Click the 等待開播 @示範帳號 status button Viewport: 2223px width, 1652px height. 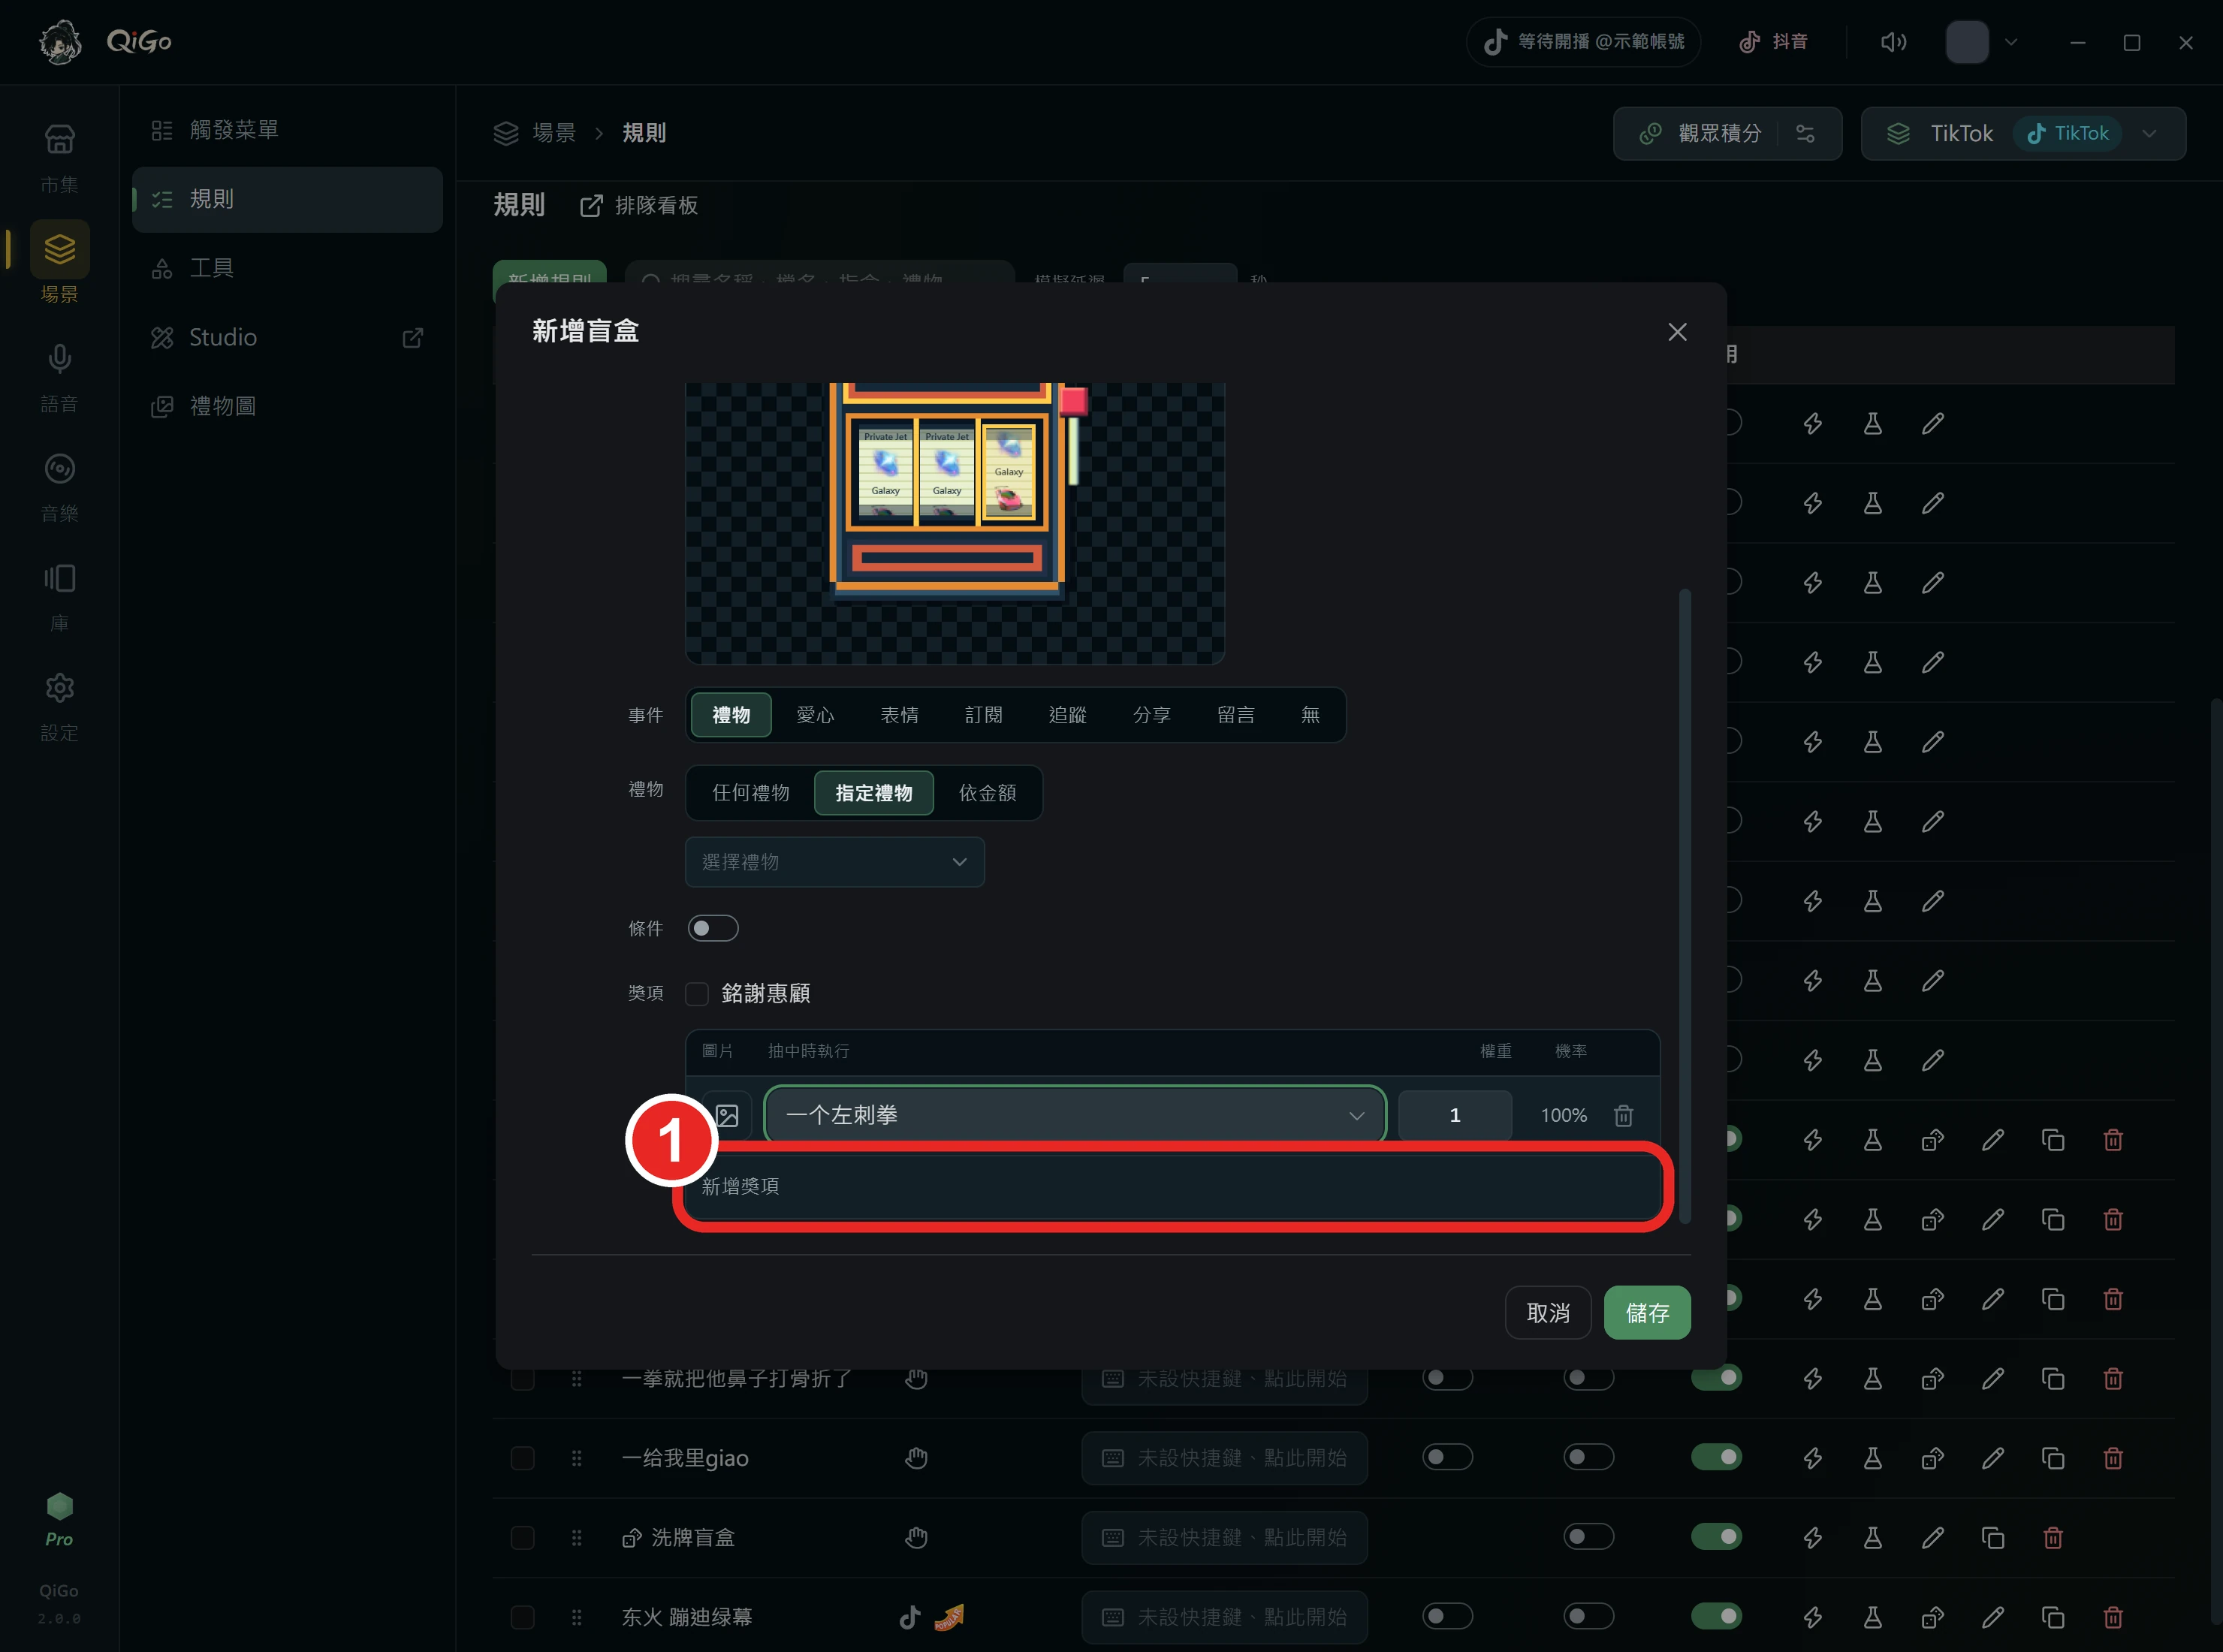point(1583,42)
